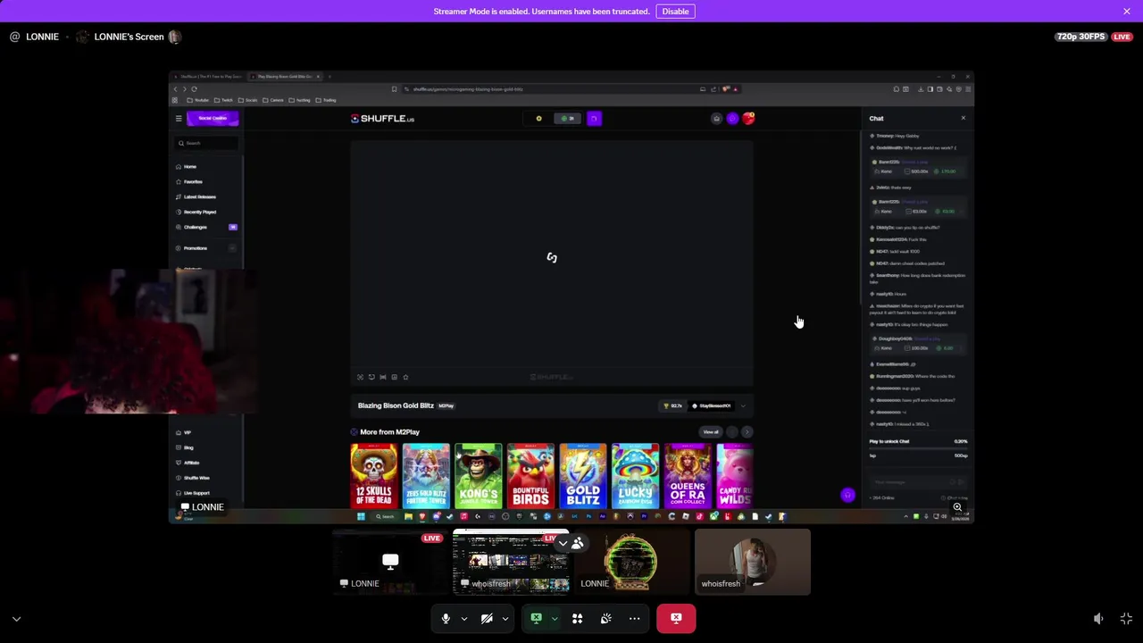This screenshot has width=1143, height=643.
Task: Dismiss the Streamer Mode banner
Action: (1127, 11)
